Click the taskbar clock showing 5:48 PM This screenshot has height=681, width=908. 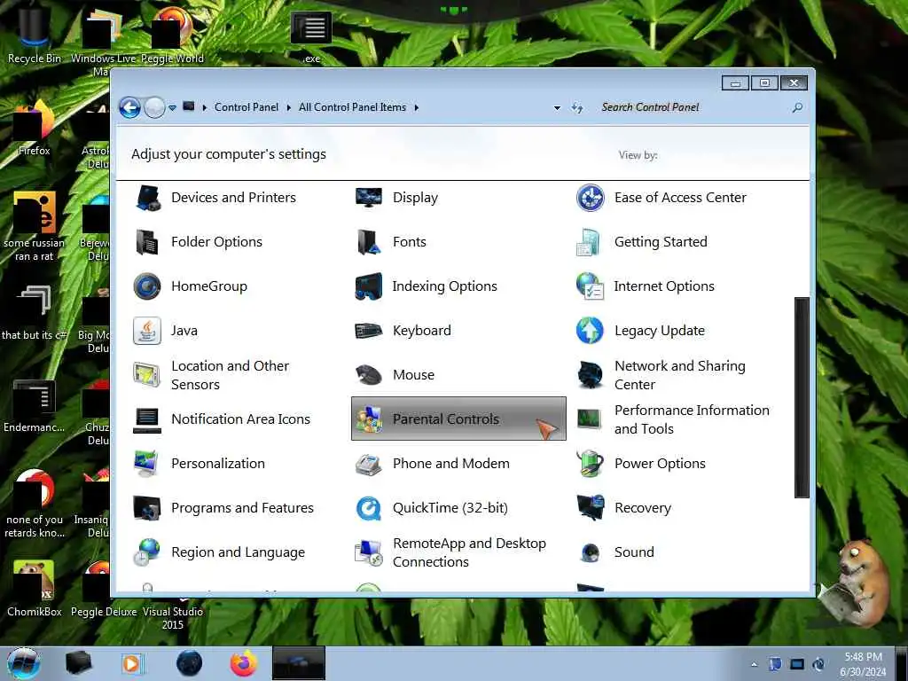[863, 664]
